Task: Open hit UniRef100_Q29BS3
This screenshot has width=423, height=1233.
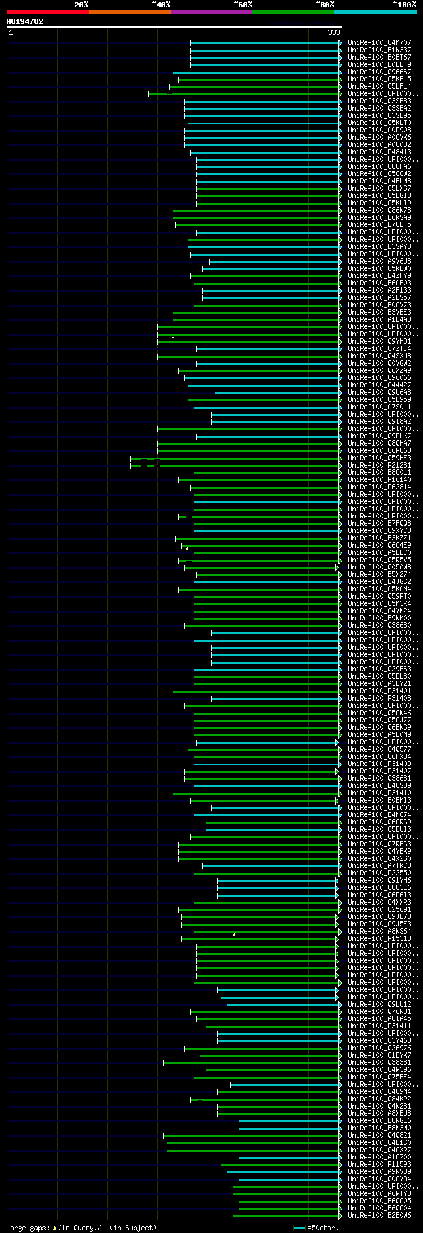Action: (x=379, y=669)
